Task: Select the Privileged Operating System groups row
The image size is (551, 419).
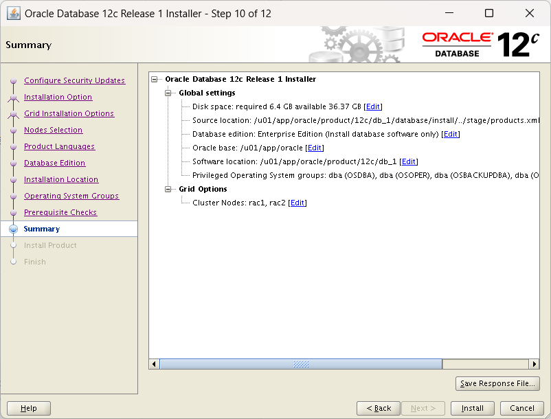Action: click(x=366, y=175)
